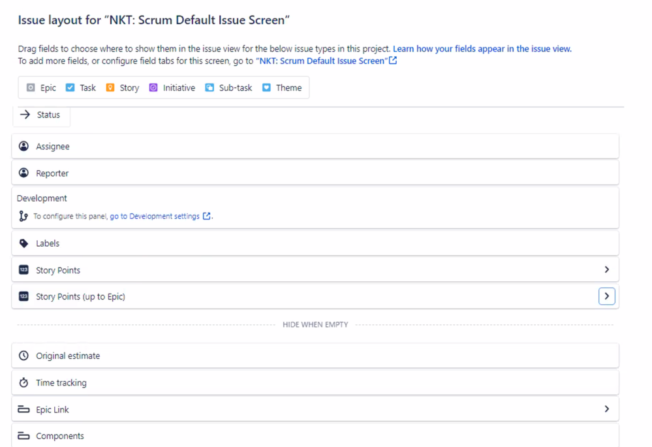
Task: Click the Story Points number icon
Action: [23, 270]
